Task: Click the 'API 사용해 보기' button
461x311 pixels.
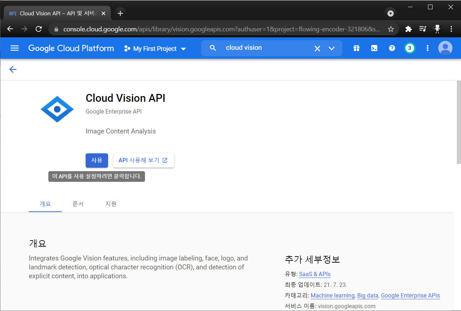Action: tap(144, 160)
